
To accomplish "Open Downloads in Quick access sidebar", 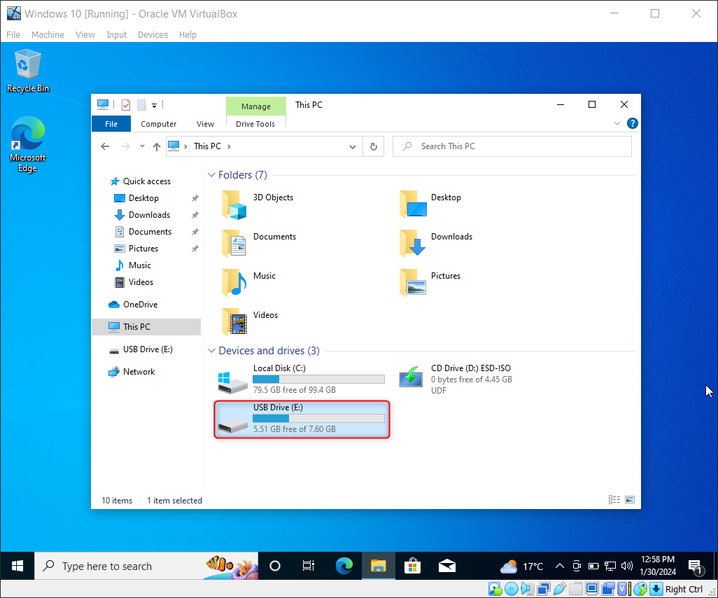I will pos(149,215).
